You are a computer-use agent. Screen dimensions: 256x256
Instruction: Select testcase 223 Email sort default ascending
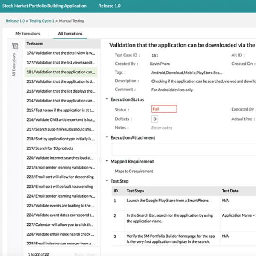pyautogui.click(x=61, y=186)
